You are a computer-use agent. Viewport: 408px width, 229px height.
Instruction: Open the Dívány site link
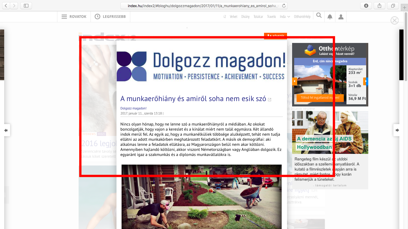pyautogui.click(x=246, y=17)
